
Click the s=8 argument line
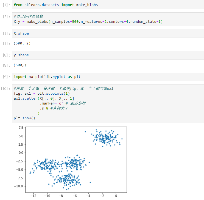(54, 108)
